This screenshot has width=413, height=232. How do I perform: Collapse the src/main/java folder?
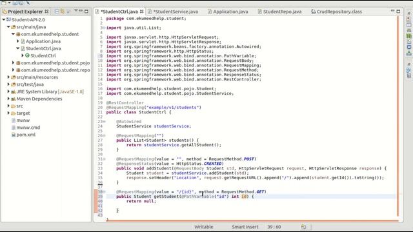[8, 27]
